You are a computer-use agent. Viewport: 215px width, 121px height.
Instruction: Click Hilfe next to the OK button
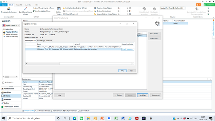(x=132, y=71)
